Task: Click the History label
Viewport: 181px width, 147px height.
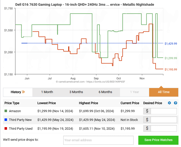Action: click(16, 92)
